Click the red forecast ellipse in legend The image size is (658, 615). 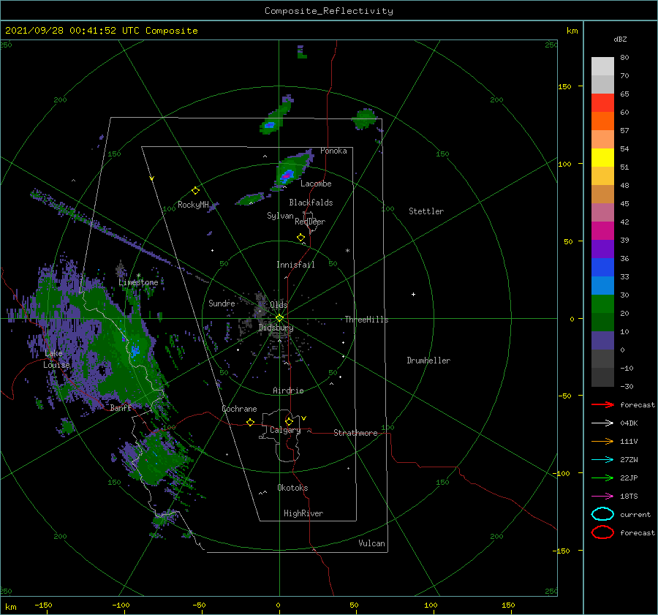pyautogui.click(x=602, y=532)
